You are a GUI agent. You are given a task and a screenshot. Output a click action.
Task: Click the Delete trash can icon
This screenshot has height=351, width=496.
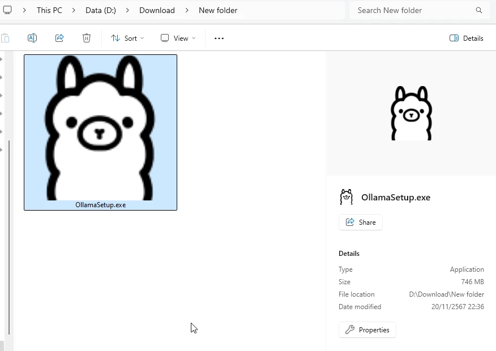coord(87,38)
